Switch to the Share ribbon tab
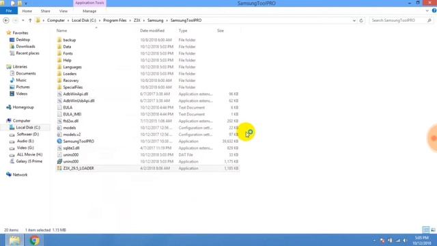Viewport: 437px width, 246px height. [45, 11]
